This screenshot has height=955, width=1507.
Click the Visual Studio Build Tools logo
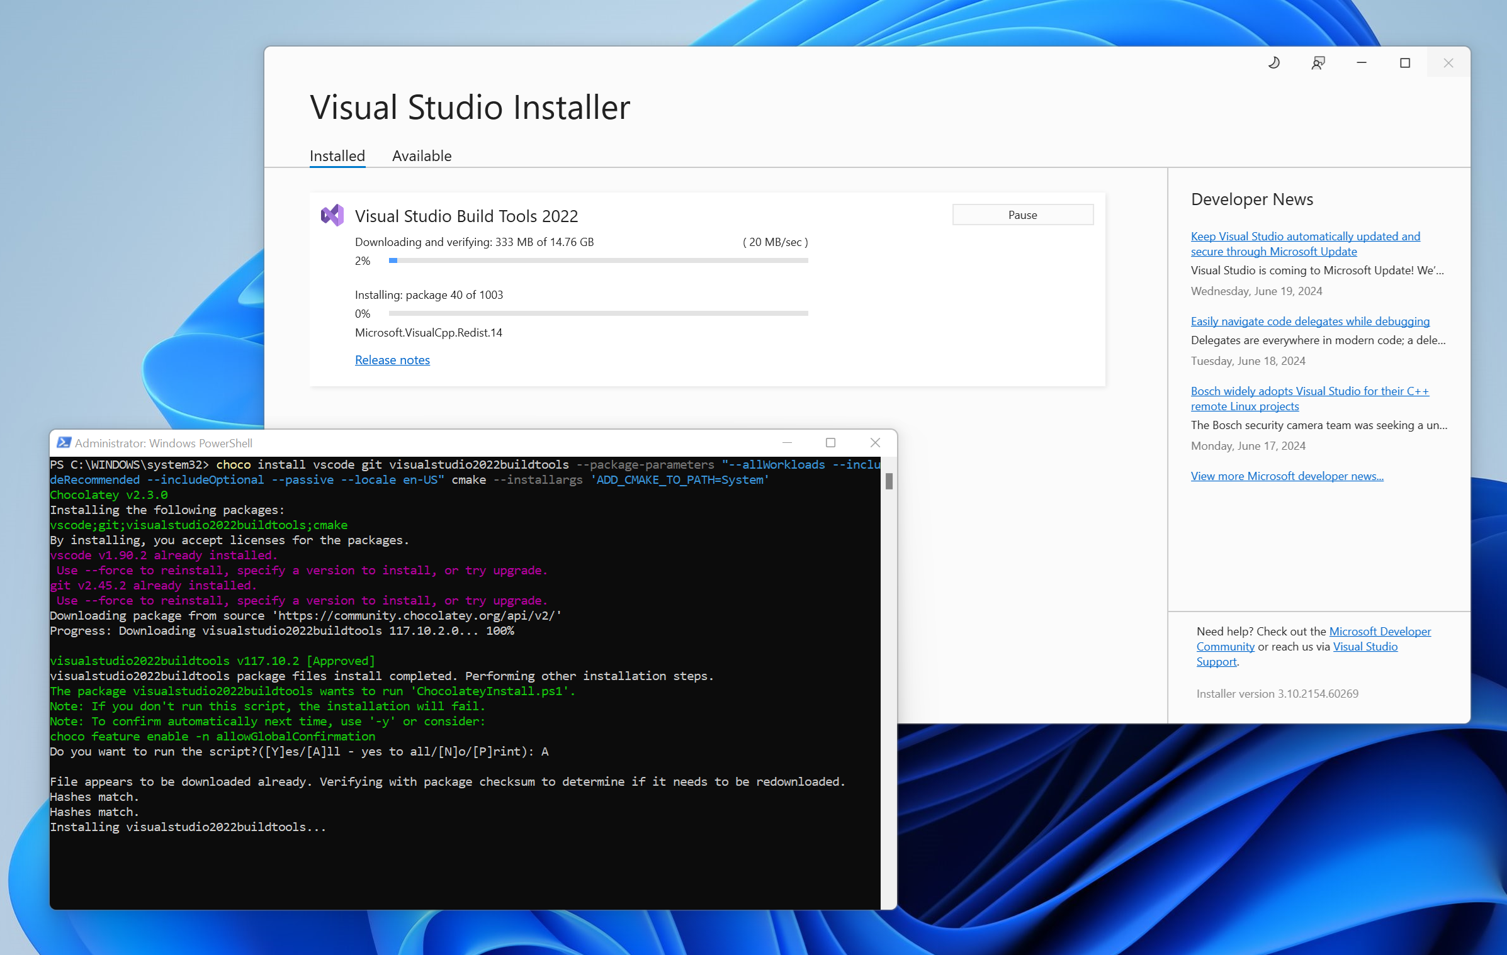332,215
